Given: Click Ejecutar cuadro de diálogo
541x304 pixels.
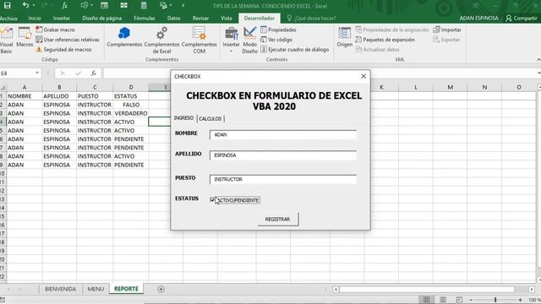Looking at the screenshot, I should tap(295, 50).
